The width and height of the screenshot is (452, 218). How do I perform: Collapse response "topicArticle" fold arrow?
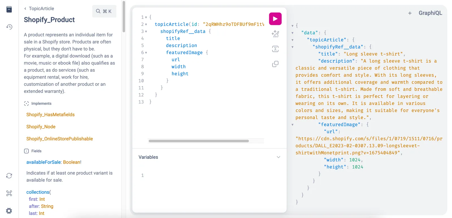[292, 40]
